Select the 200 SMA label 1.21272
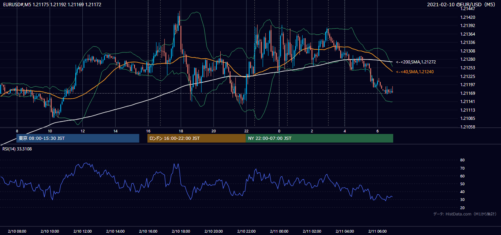This screenshot has width=501, height=235. (416, 62)
